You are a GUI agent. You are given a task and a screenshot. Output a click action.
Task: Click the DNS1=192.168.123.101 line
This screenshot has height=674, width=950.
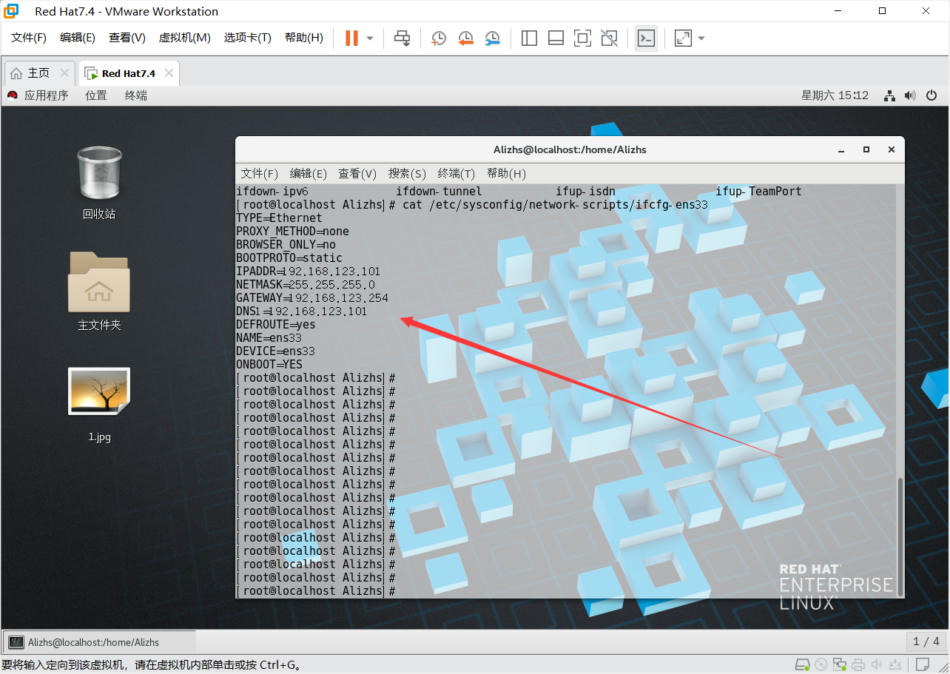click(x=301, y=311)
